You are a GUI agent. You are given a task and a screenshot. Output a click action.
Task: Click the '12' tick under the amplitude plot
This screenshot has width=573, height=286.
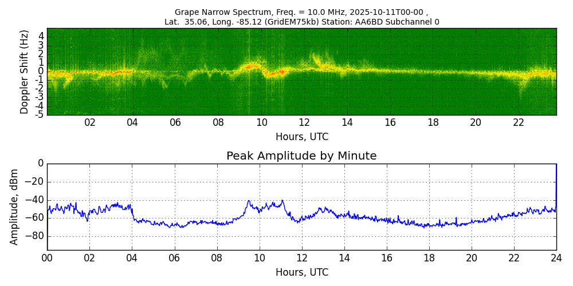[301, 258]
